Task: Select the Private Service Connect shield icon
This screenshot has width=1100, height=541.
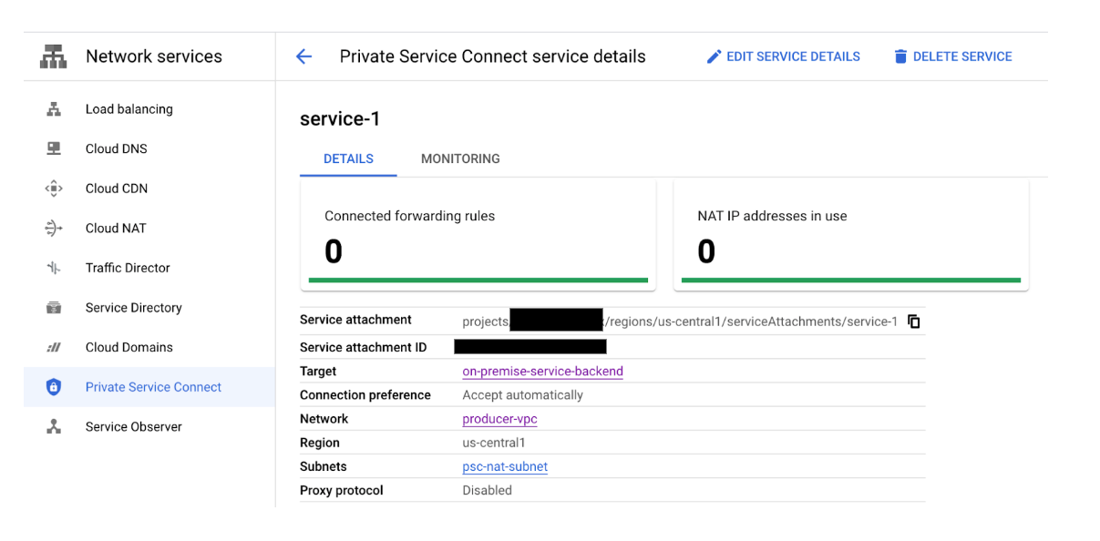Action: (x=53, y=386)
